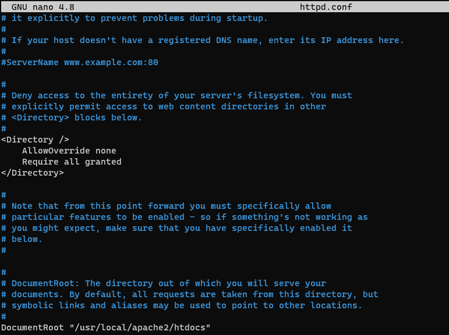
Task: Click the '<Directory> blocks below.' comment
Action: pos(72,117)
